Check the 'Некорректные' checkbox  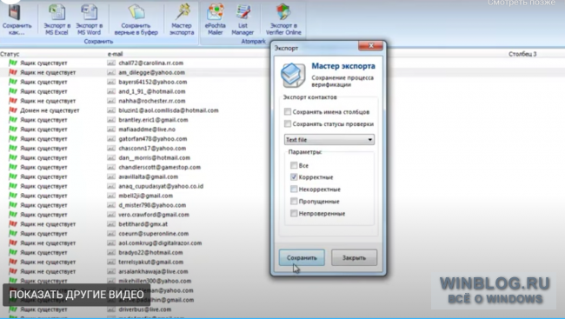[x=294, y=189]
